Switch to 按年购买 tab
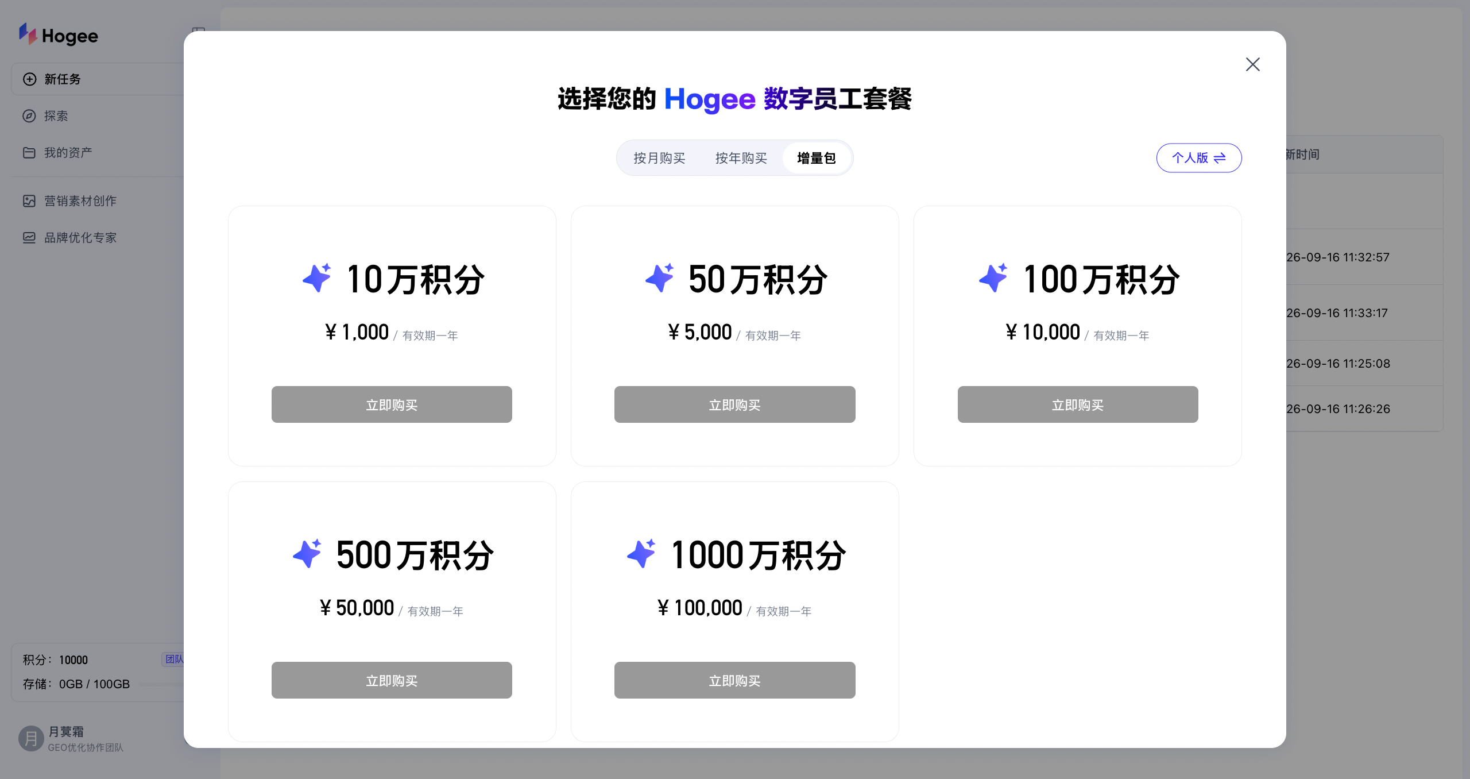The height and width of the screenshot is (779, 1470). 741,158
